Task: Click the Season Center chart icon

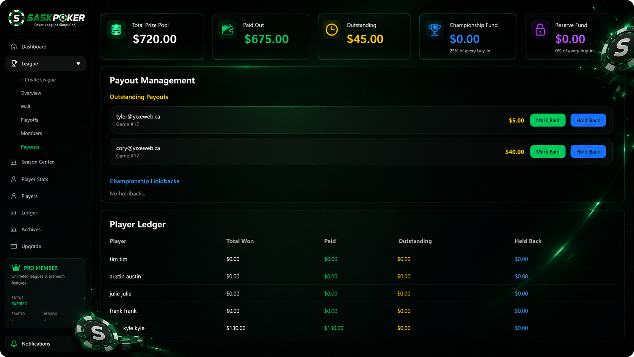Action: tap(14, 162)
